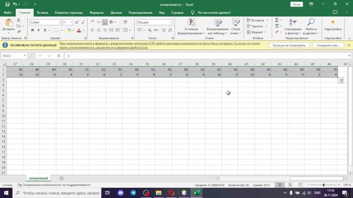The width and height of the screenshot is (353, 198).
Task: Open Формат cells dropdown
Action: point(256,32)
